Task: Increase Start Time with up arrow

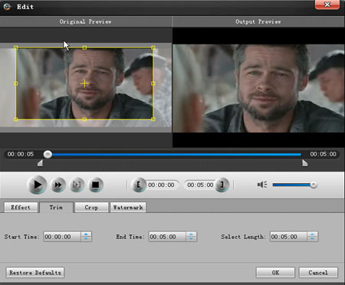Action: click(x=86, y=234)
